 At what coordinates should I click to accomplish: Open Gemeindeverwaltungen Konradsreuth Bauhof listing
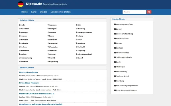40,104
